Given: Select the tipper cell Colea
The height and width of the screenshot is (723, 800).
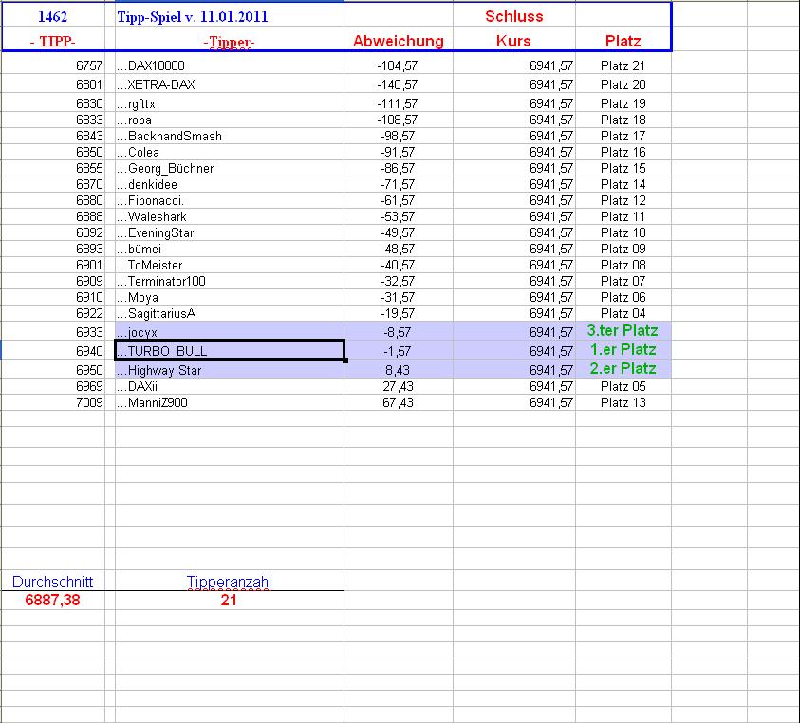Looking at the screenshot, I should 230,152.
